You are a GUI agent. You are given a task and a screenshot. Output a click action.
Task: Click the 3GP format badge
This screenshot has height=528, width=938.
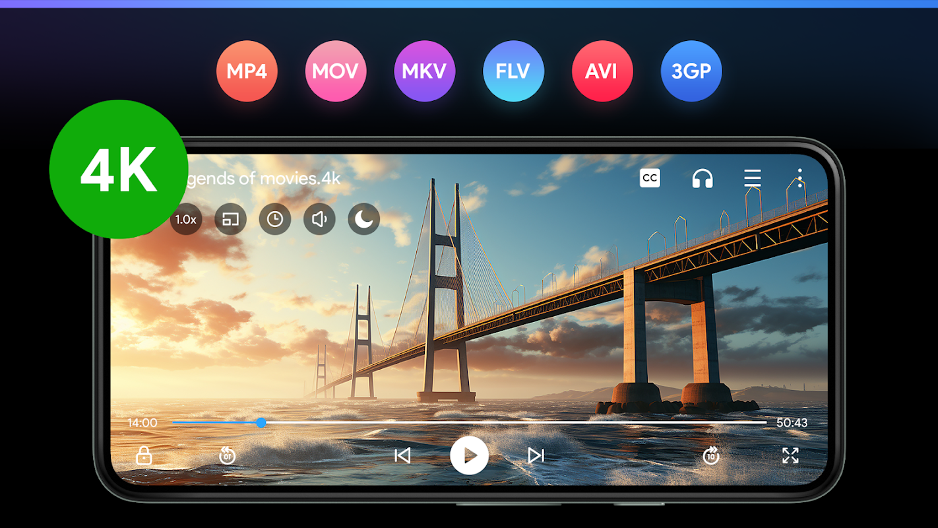[x=691, y=71]
